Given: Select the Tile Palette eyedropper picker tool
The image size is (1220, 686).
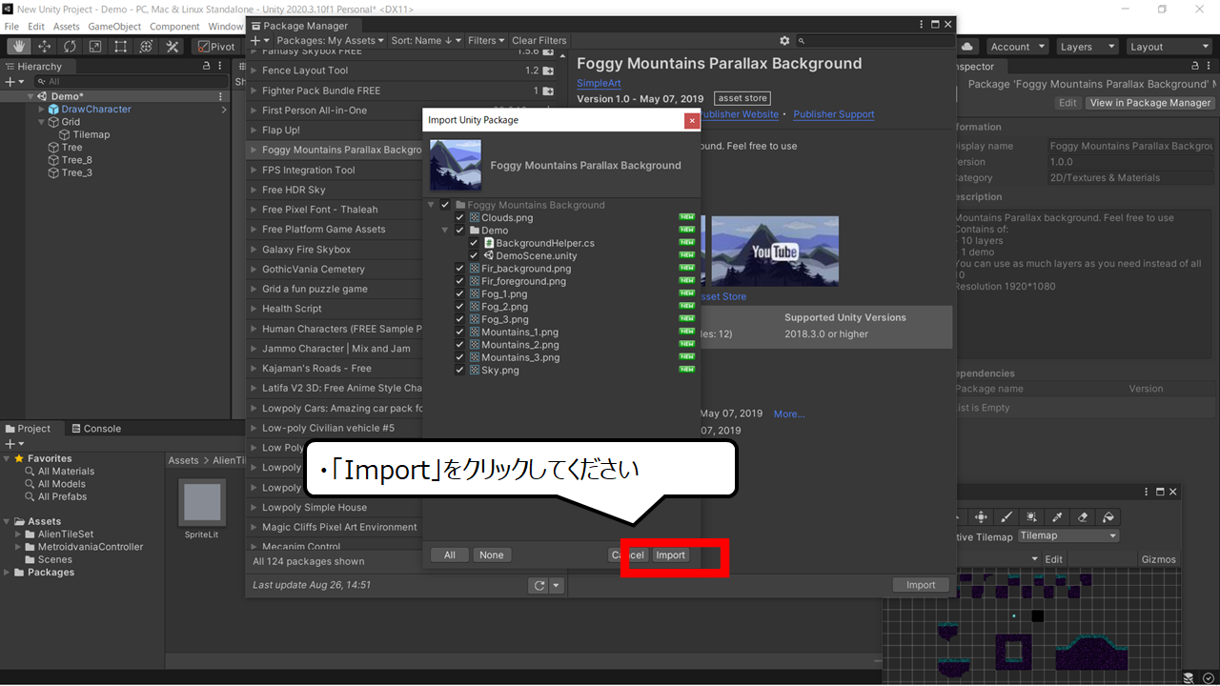Looking at the screenshot, I should (1057, 516).
